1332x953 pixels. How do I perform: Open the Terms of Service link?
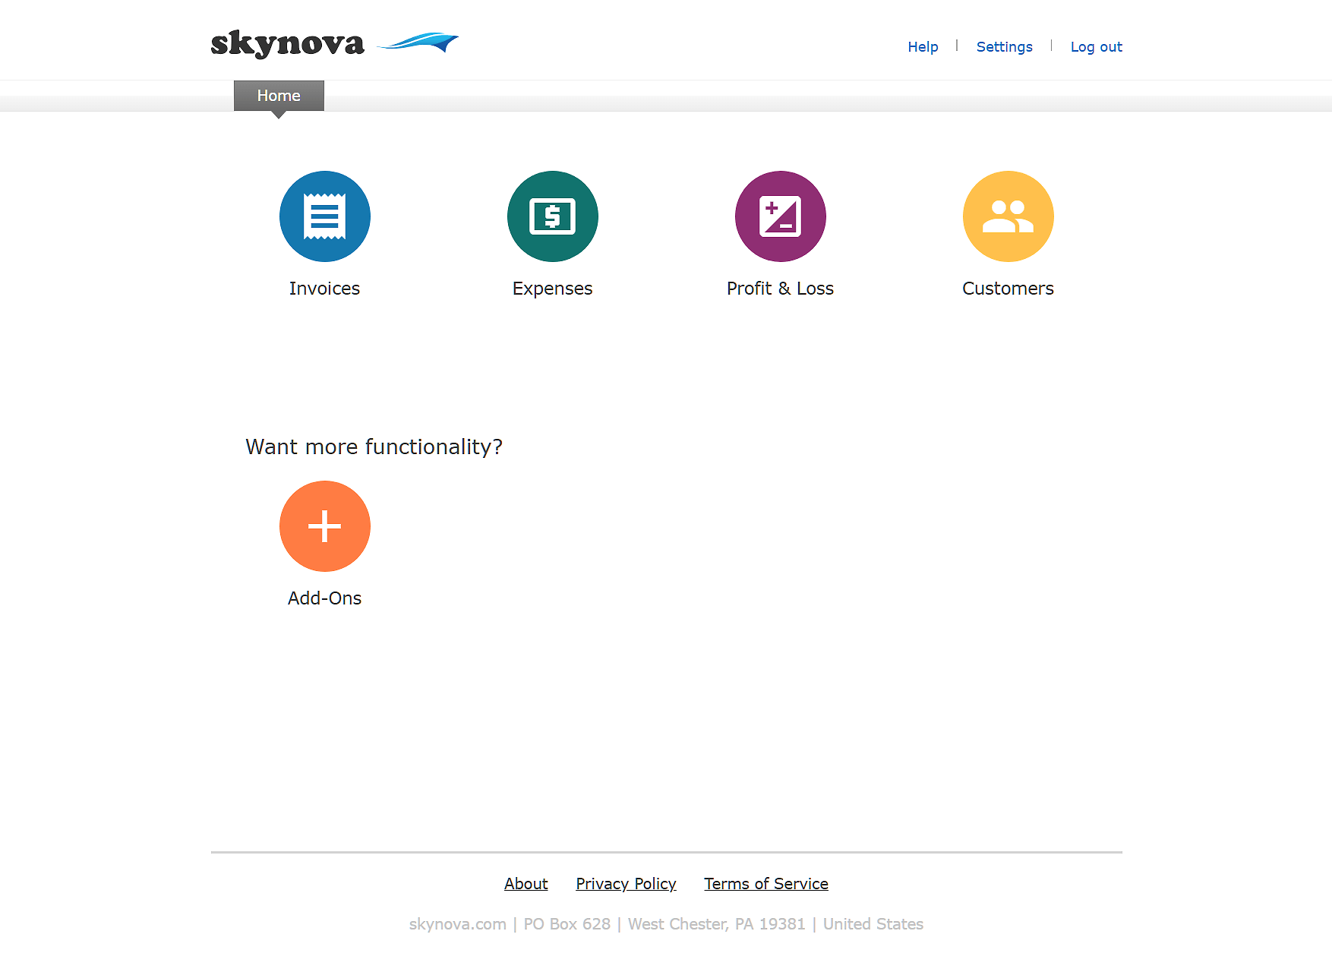(765, 884)
